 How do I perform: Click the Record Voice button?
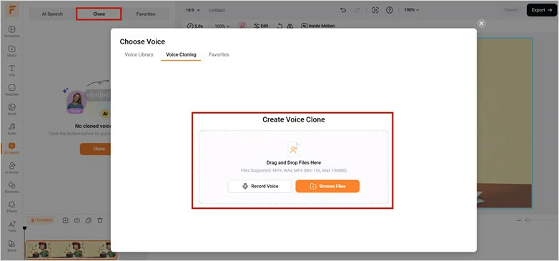[260, 186]
